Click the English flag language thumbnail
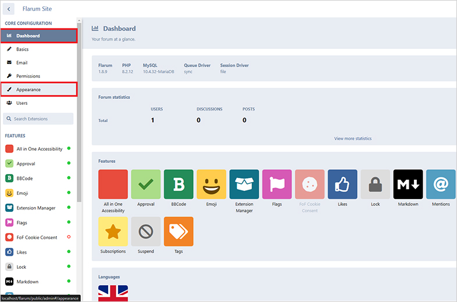 pyautogui.click(x=113, y=293)
